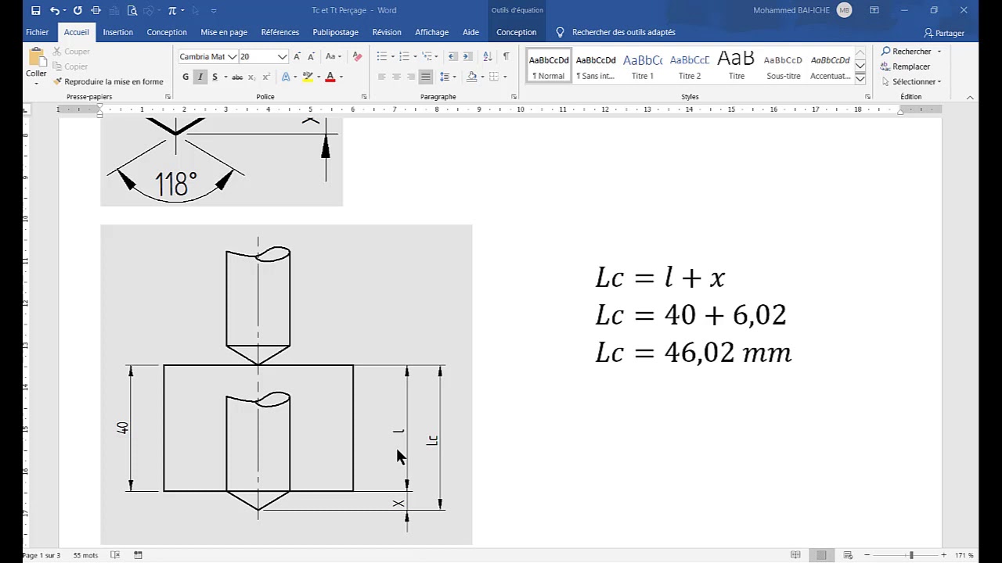Open the Fichier menu

tap(37, 32)
